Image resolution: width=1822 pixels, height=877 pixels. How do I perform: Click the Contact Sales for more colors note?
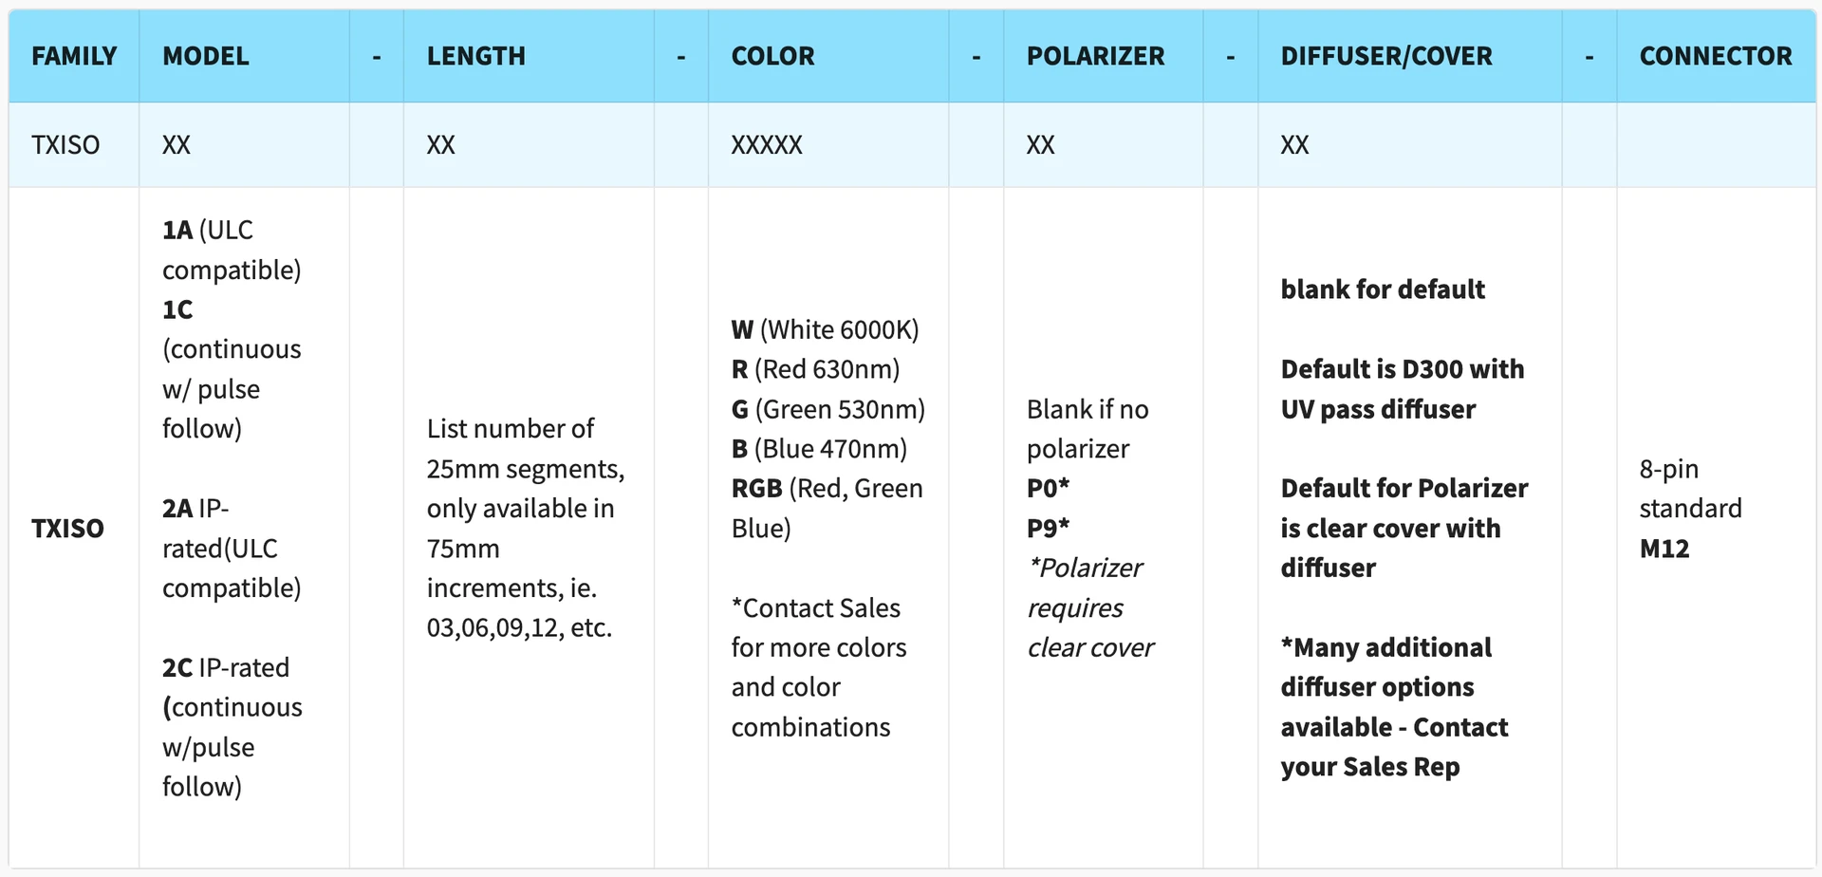click(819, 667)
